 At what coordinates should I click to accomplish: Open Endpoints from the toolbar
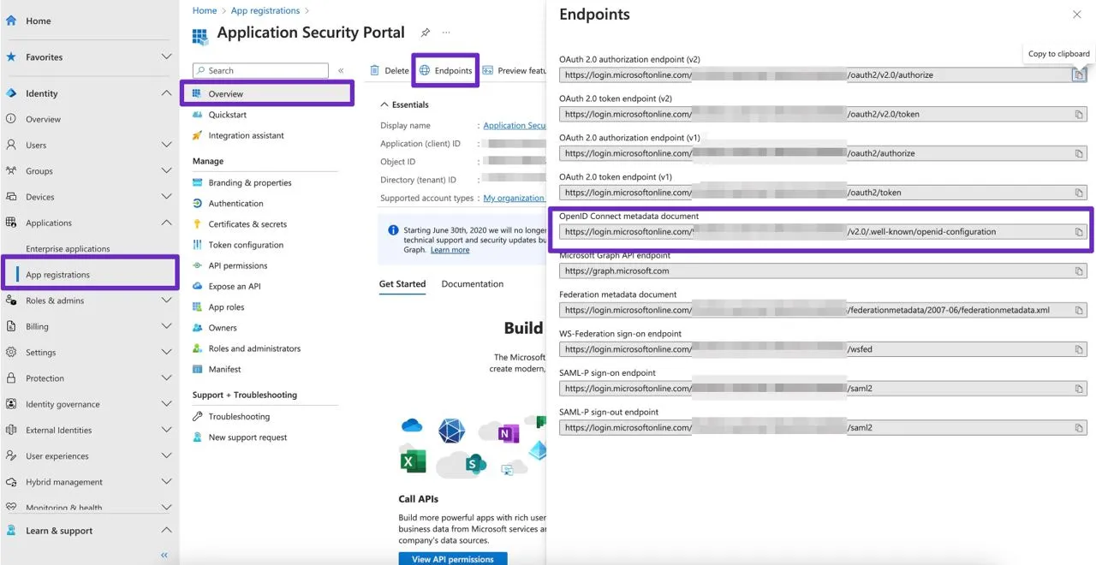[x=445, y=71]
